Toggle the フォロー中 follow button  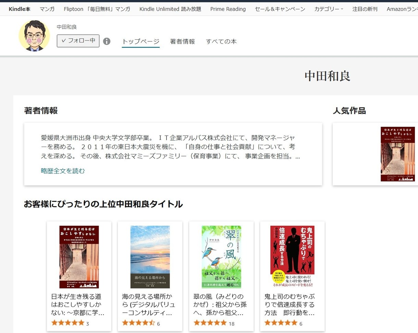78,41
